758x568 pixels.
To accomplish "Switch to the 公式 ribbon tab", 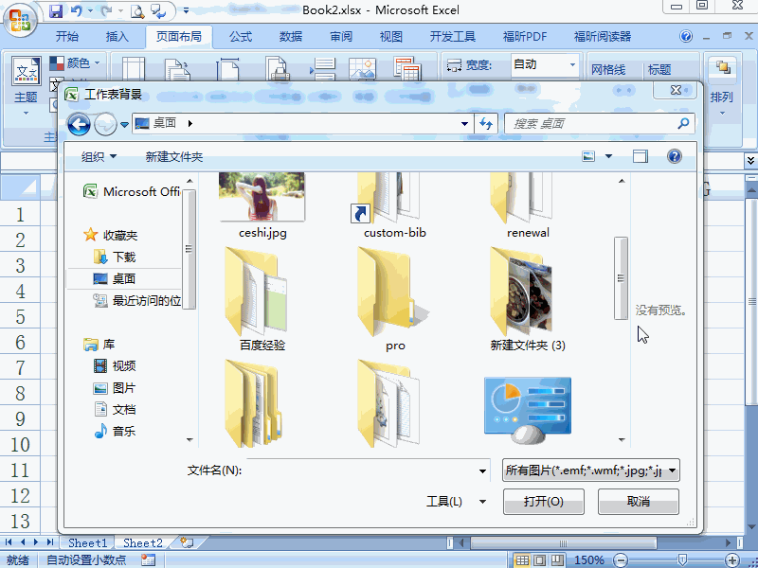I will click(x=241, y=37).
